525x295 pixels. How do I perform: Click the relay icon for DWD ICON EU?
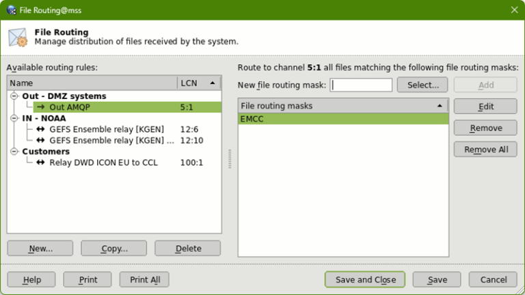[x=40, y=163]
